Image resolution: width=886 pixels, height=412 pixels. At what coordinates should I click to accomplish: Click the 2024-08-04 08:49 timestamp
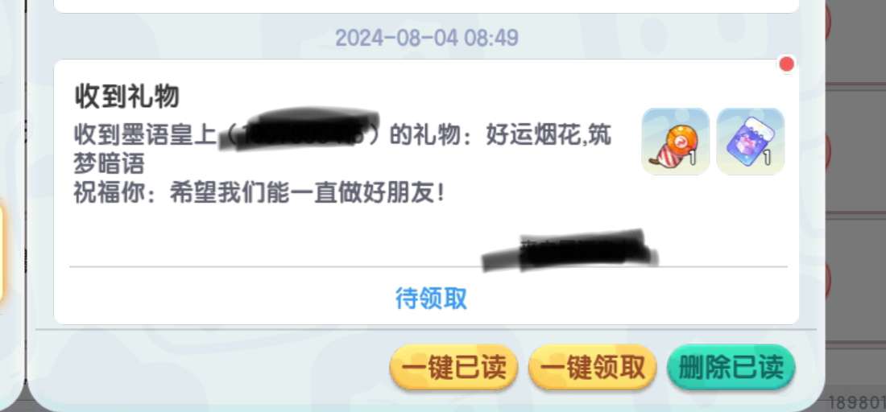tap(427, 38)
